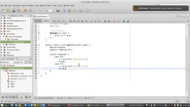Image resolution: width=190 pixels, height=107 pixels.
Task: Switch to the Files tab
Action: pyautogui.click(x=21, y=16)
